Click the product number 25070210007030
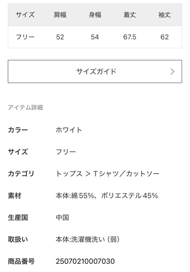The image size is (190, 272). pos(85,261)
